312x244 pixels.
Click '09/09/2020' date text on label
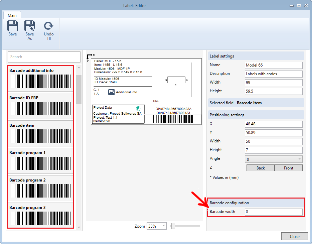click(102, 121)
